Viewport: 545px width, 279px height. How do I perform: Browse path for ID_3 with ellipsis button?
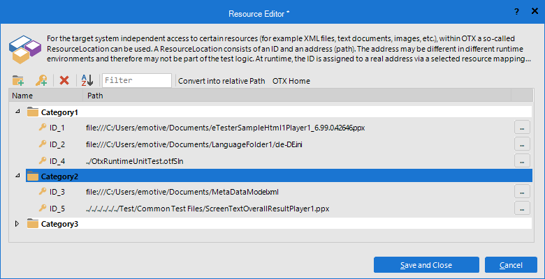pos(522,191)
